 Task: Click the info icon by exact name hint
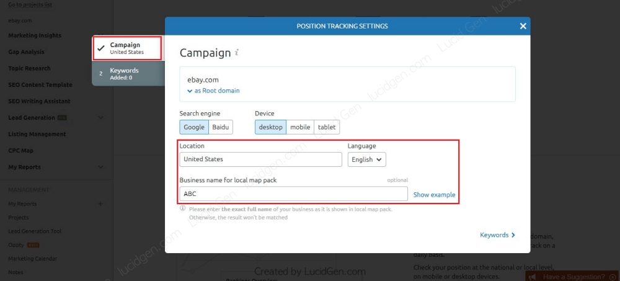point(183,209)
